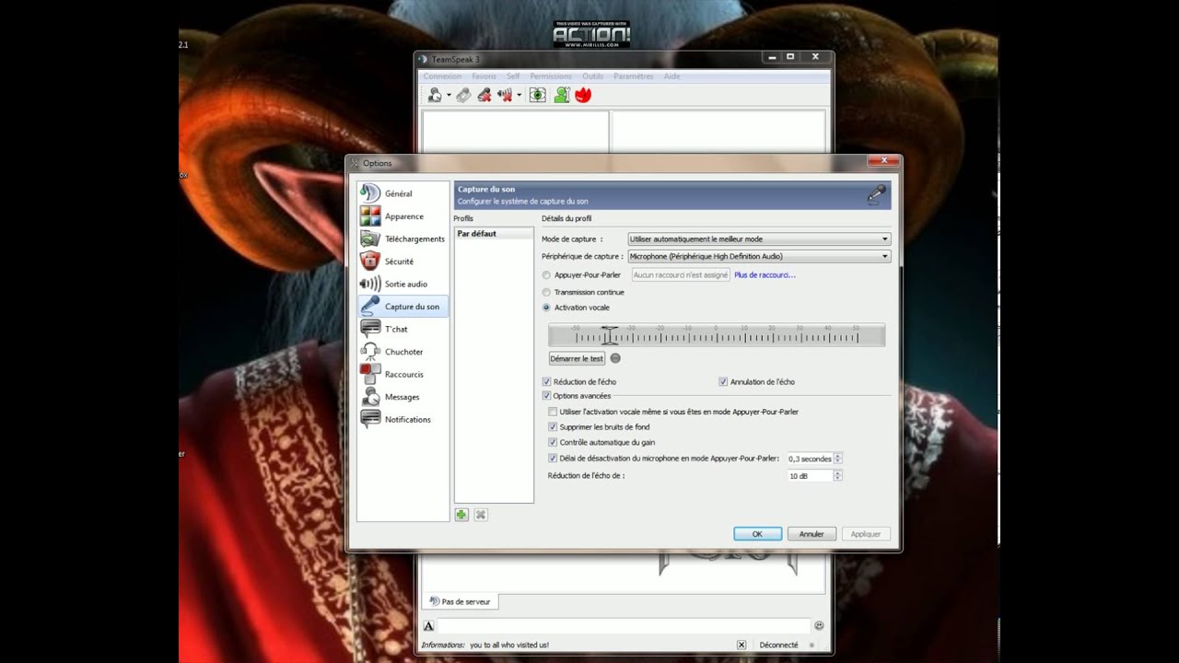Viewport: 1179px width, 663px height.
Task: Click the status bar X icon
Action: point(741,645)
